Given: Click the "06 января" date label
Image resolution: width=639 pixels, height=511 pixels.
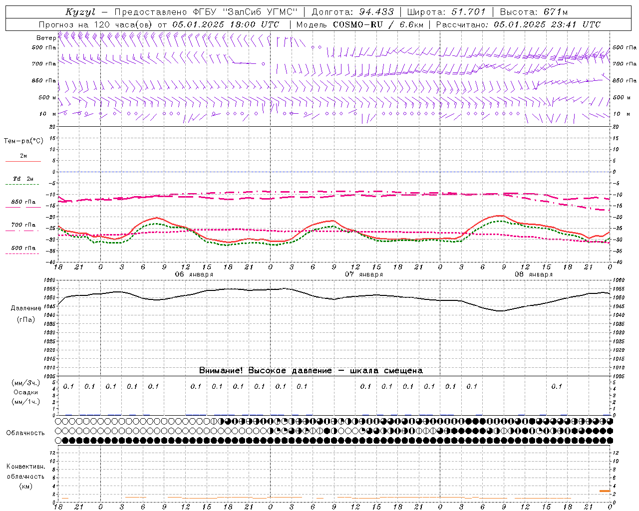Looking at the screenshot, I should 194,274.
